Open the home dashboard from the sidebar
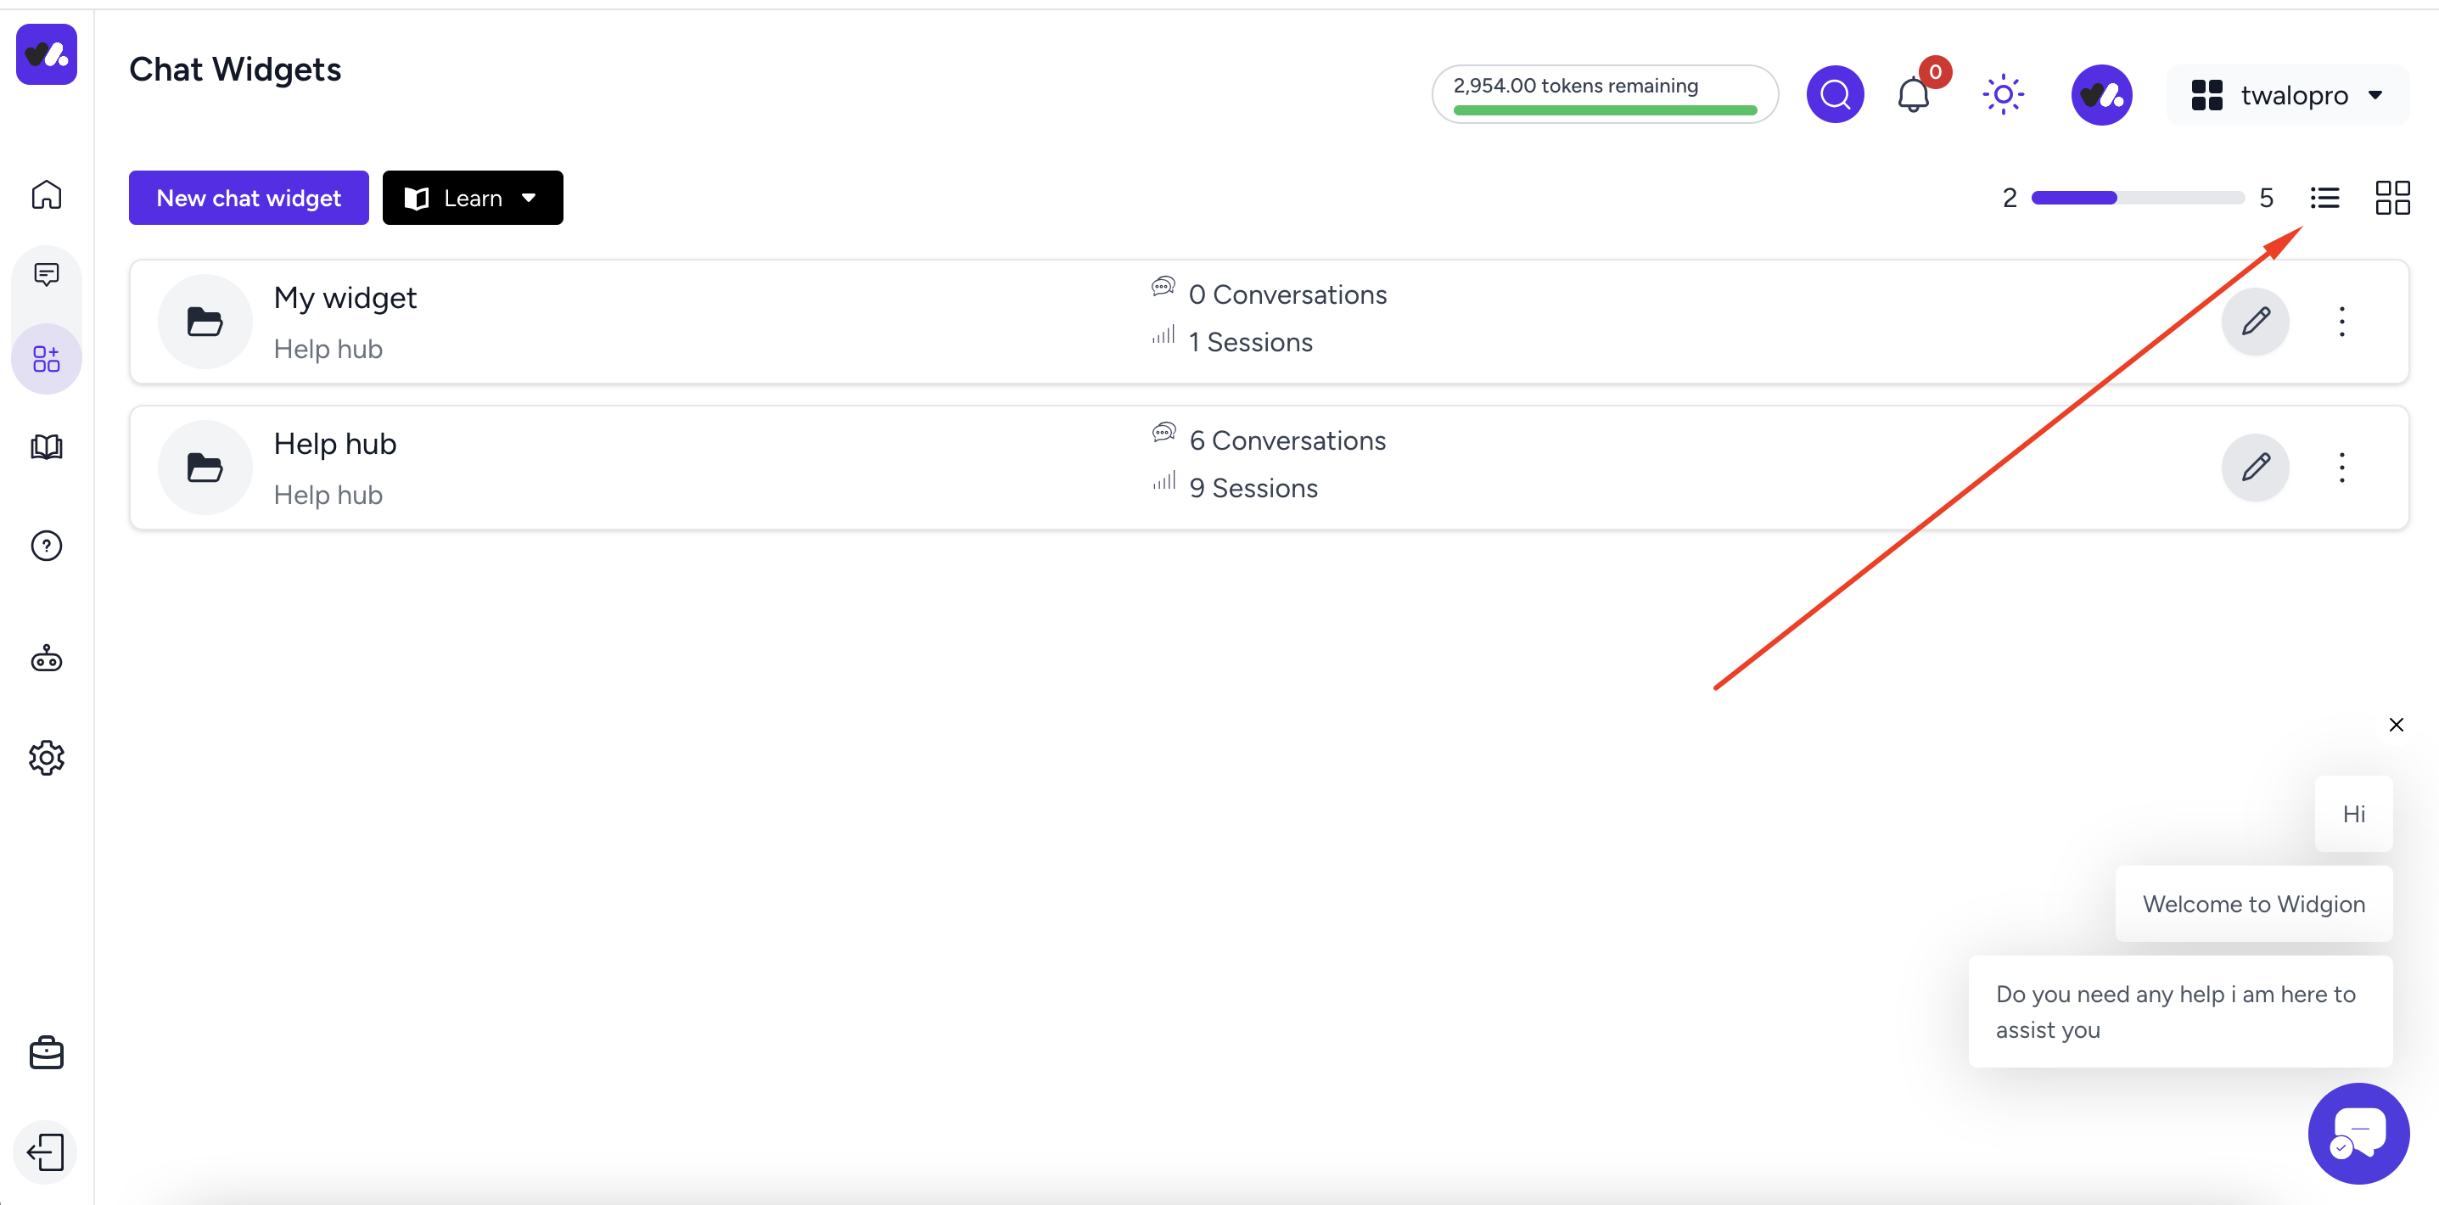 47,195
